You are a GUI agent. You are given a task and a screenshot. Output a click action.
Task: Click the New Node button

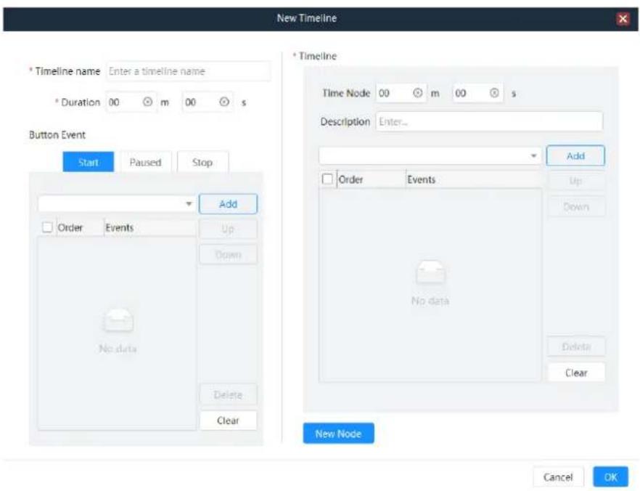pos(338,434)
